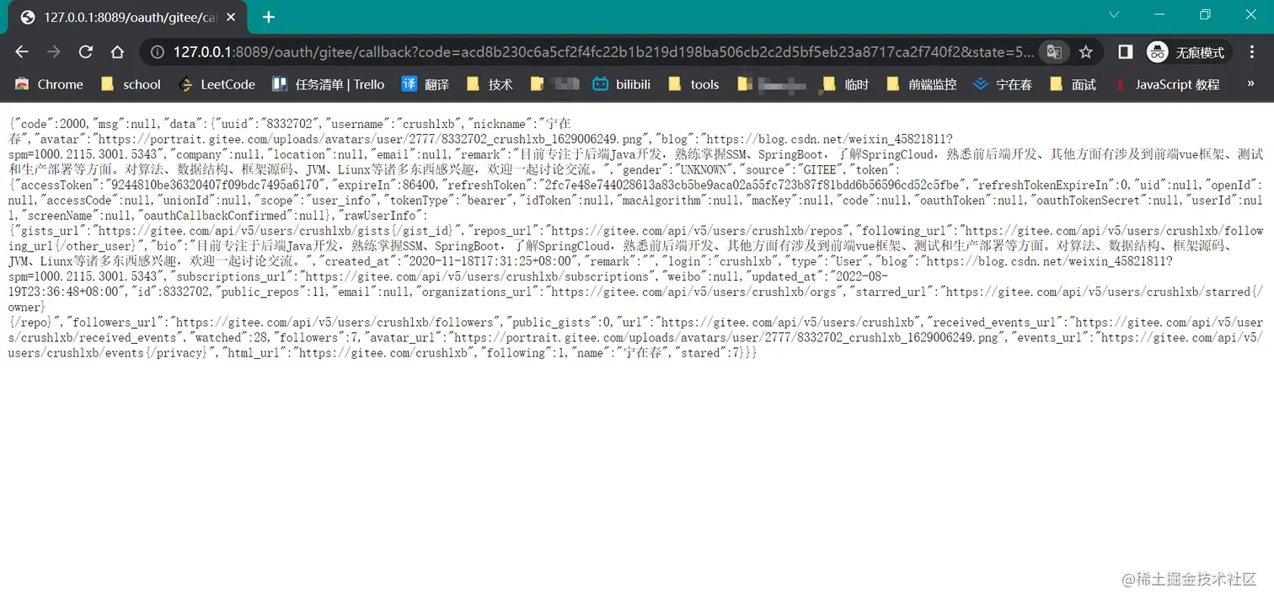
Task: Click the Google Translate icon in address bar
Action: (x=1053, y=51)
